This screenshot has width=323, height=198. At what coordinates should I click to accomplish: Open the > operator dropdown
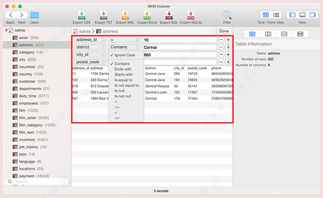[124, 40]
